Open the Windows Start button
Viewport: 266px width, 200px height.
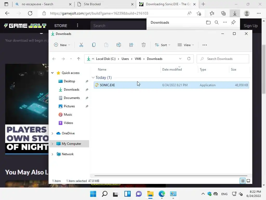(x=93, y=194)
